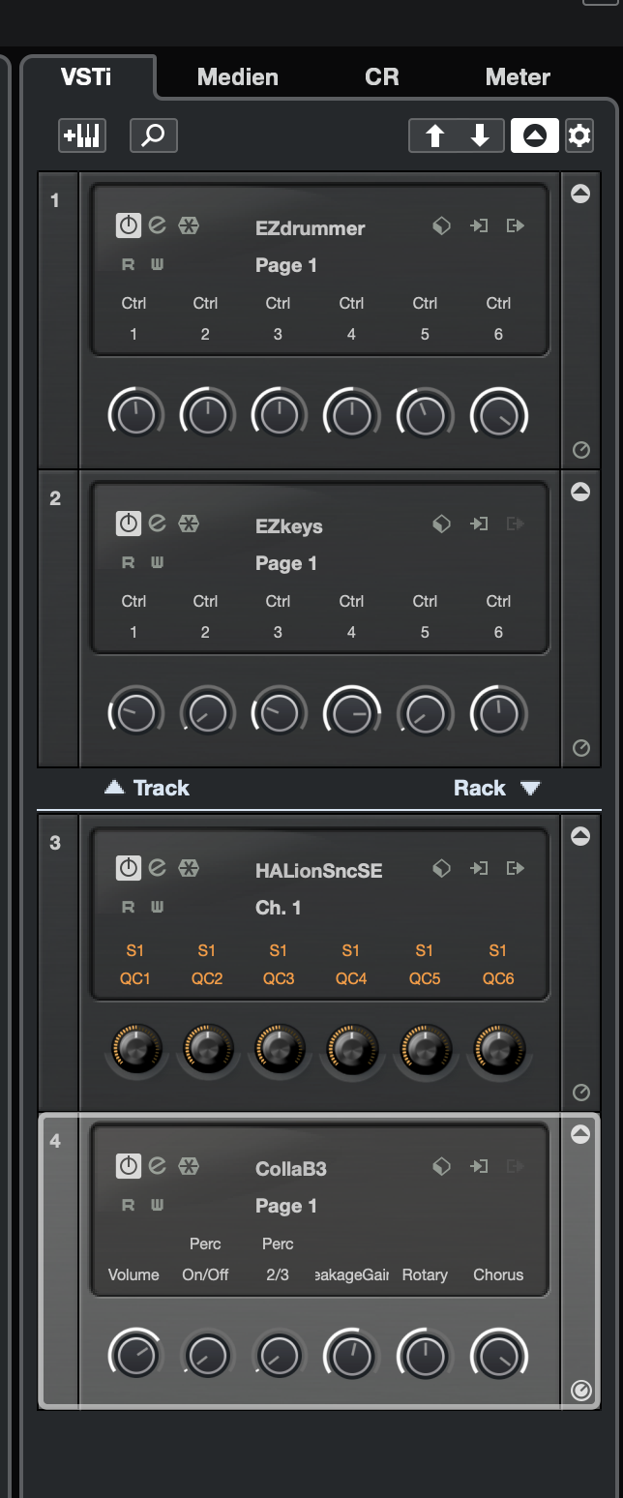The width and height of the screenshot is (623, 1498).
Task: Enable read automation on HALionSncSE
Action: pyautogui.click(x=128, y=907)
